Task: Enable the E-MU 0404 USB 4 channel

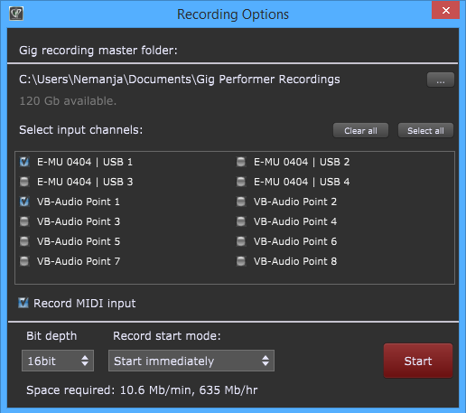Action: coord(241,182)
